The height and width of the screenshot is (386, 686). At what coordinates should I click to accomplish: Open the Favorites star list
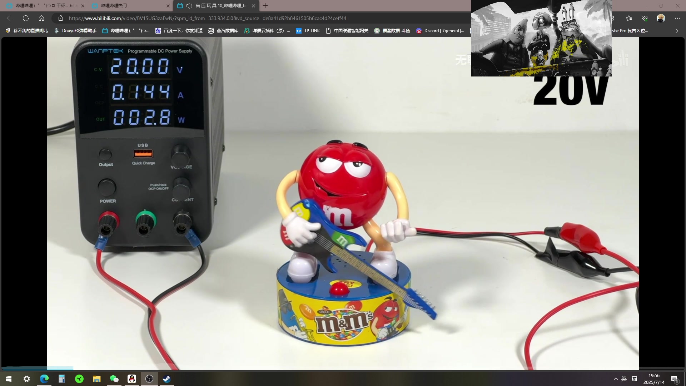pyautogui.click(x=629, y=18)
